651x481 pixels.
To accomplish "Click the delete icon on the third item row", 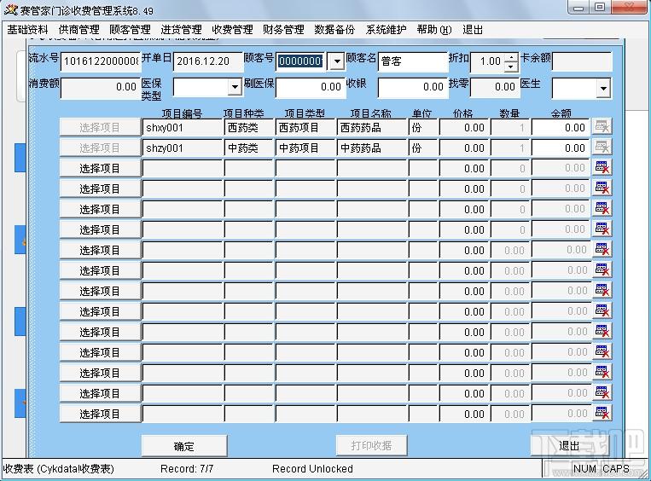I will [x=602, y=168].
